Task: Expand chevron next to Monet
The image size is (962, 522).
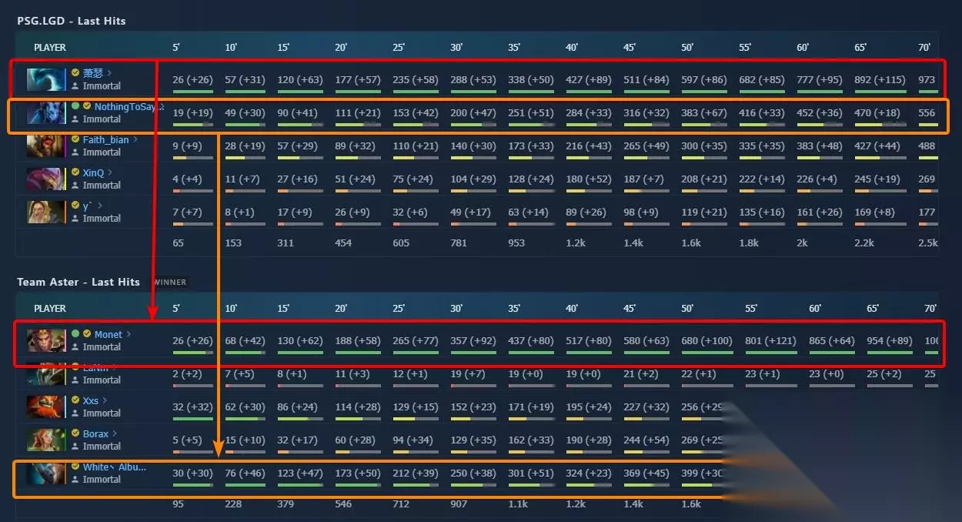Action: click(x=129, y=334)
